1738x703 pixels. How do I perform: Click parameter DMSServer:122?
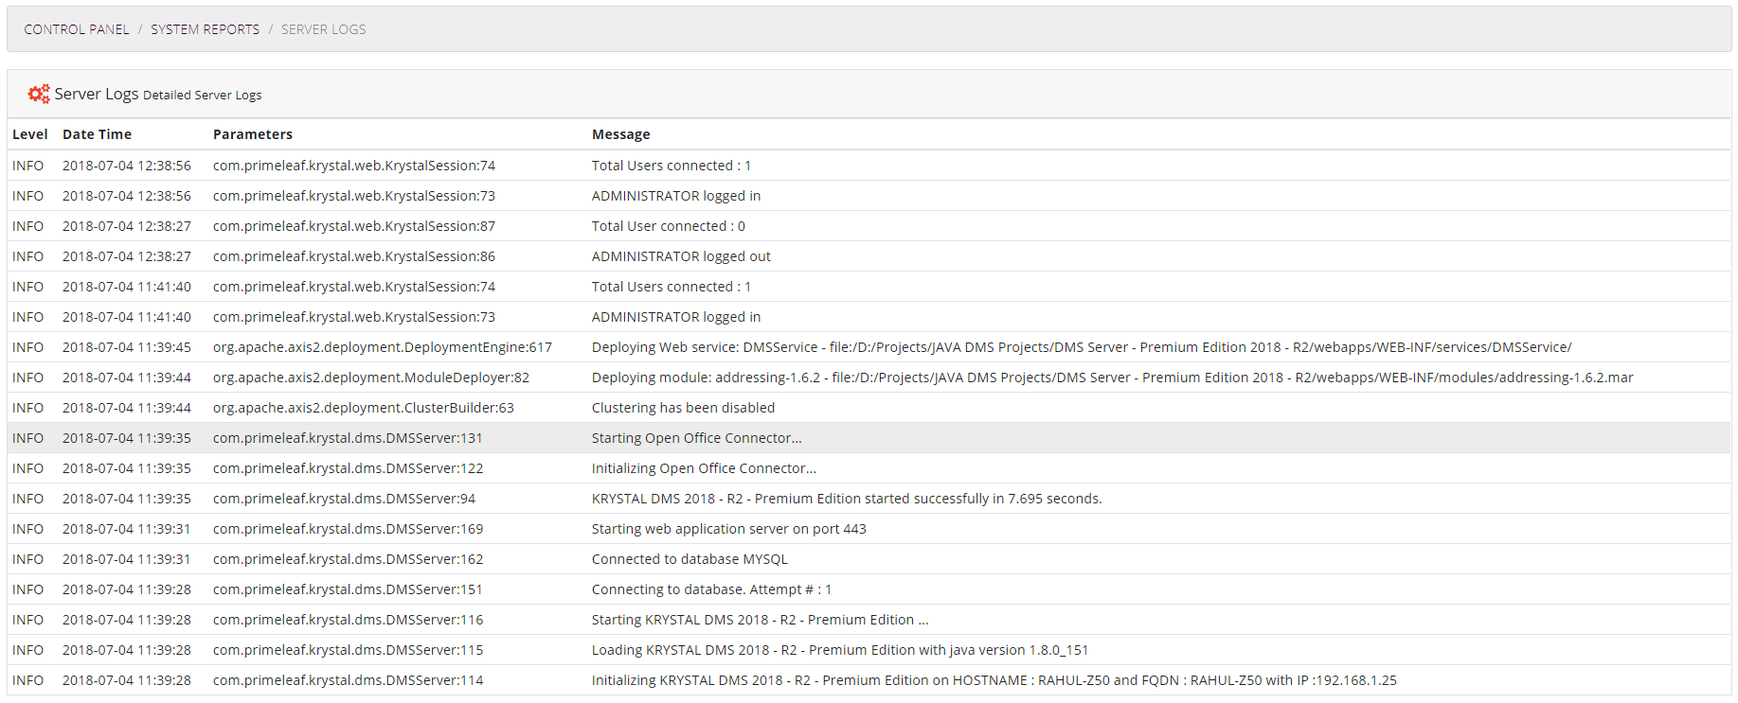348,468
